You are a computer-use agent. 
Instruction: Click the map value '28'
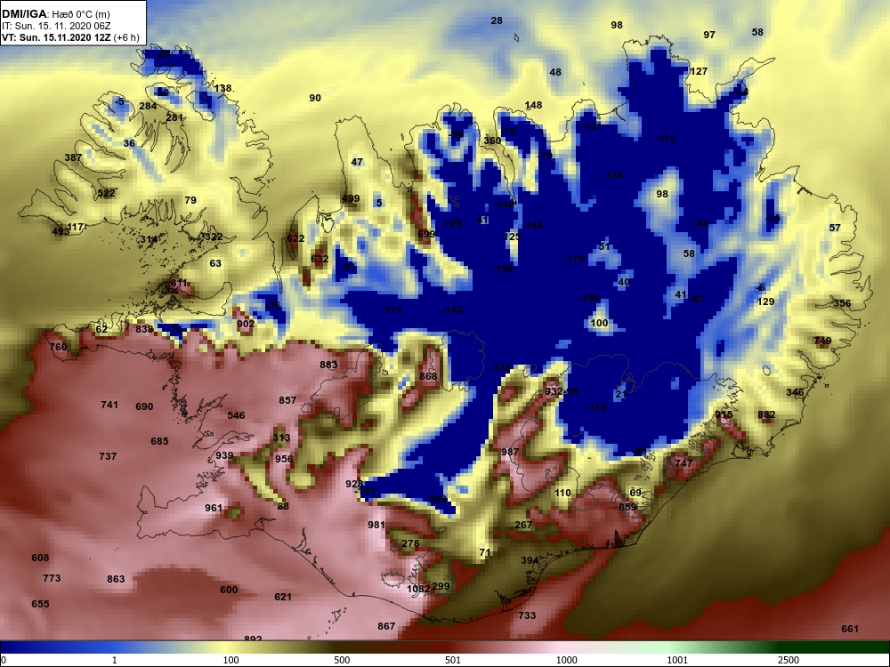[497, 21]
